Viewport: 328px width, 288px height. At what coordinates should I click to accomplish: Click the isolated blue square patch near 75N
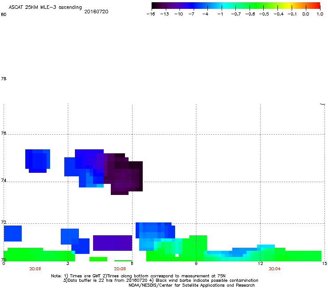pos(38,161)
